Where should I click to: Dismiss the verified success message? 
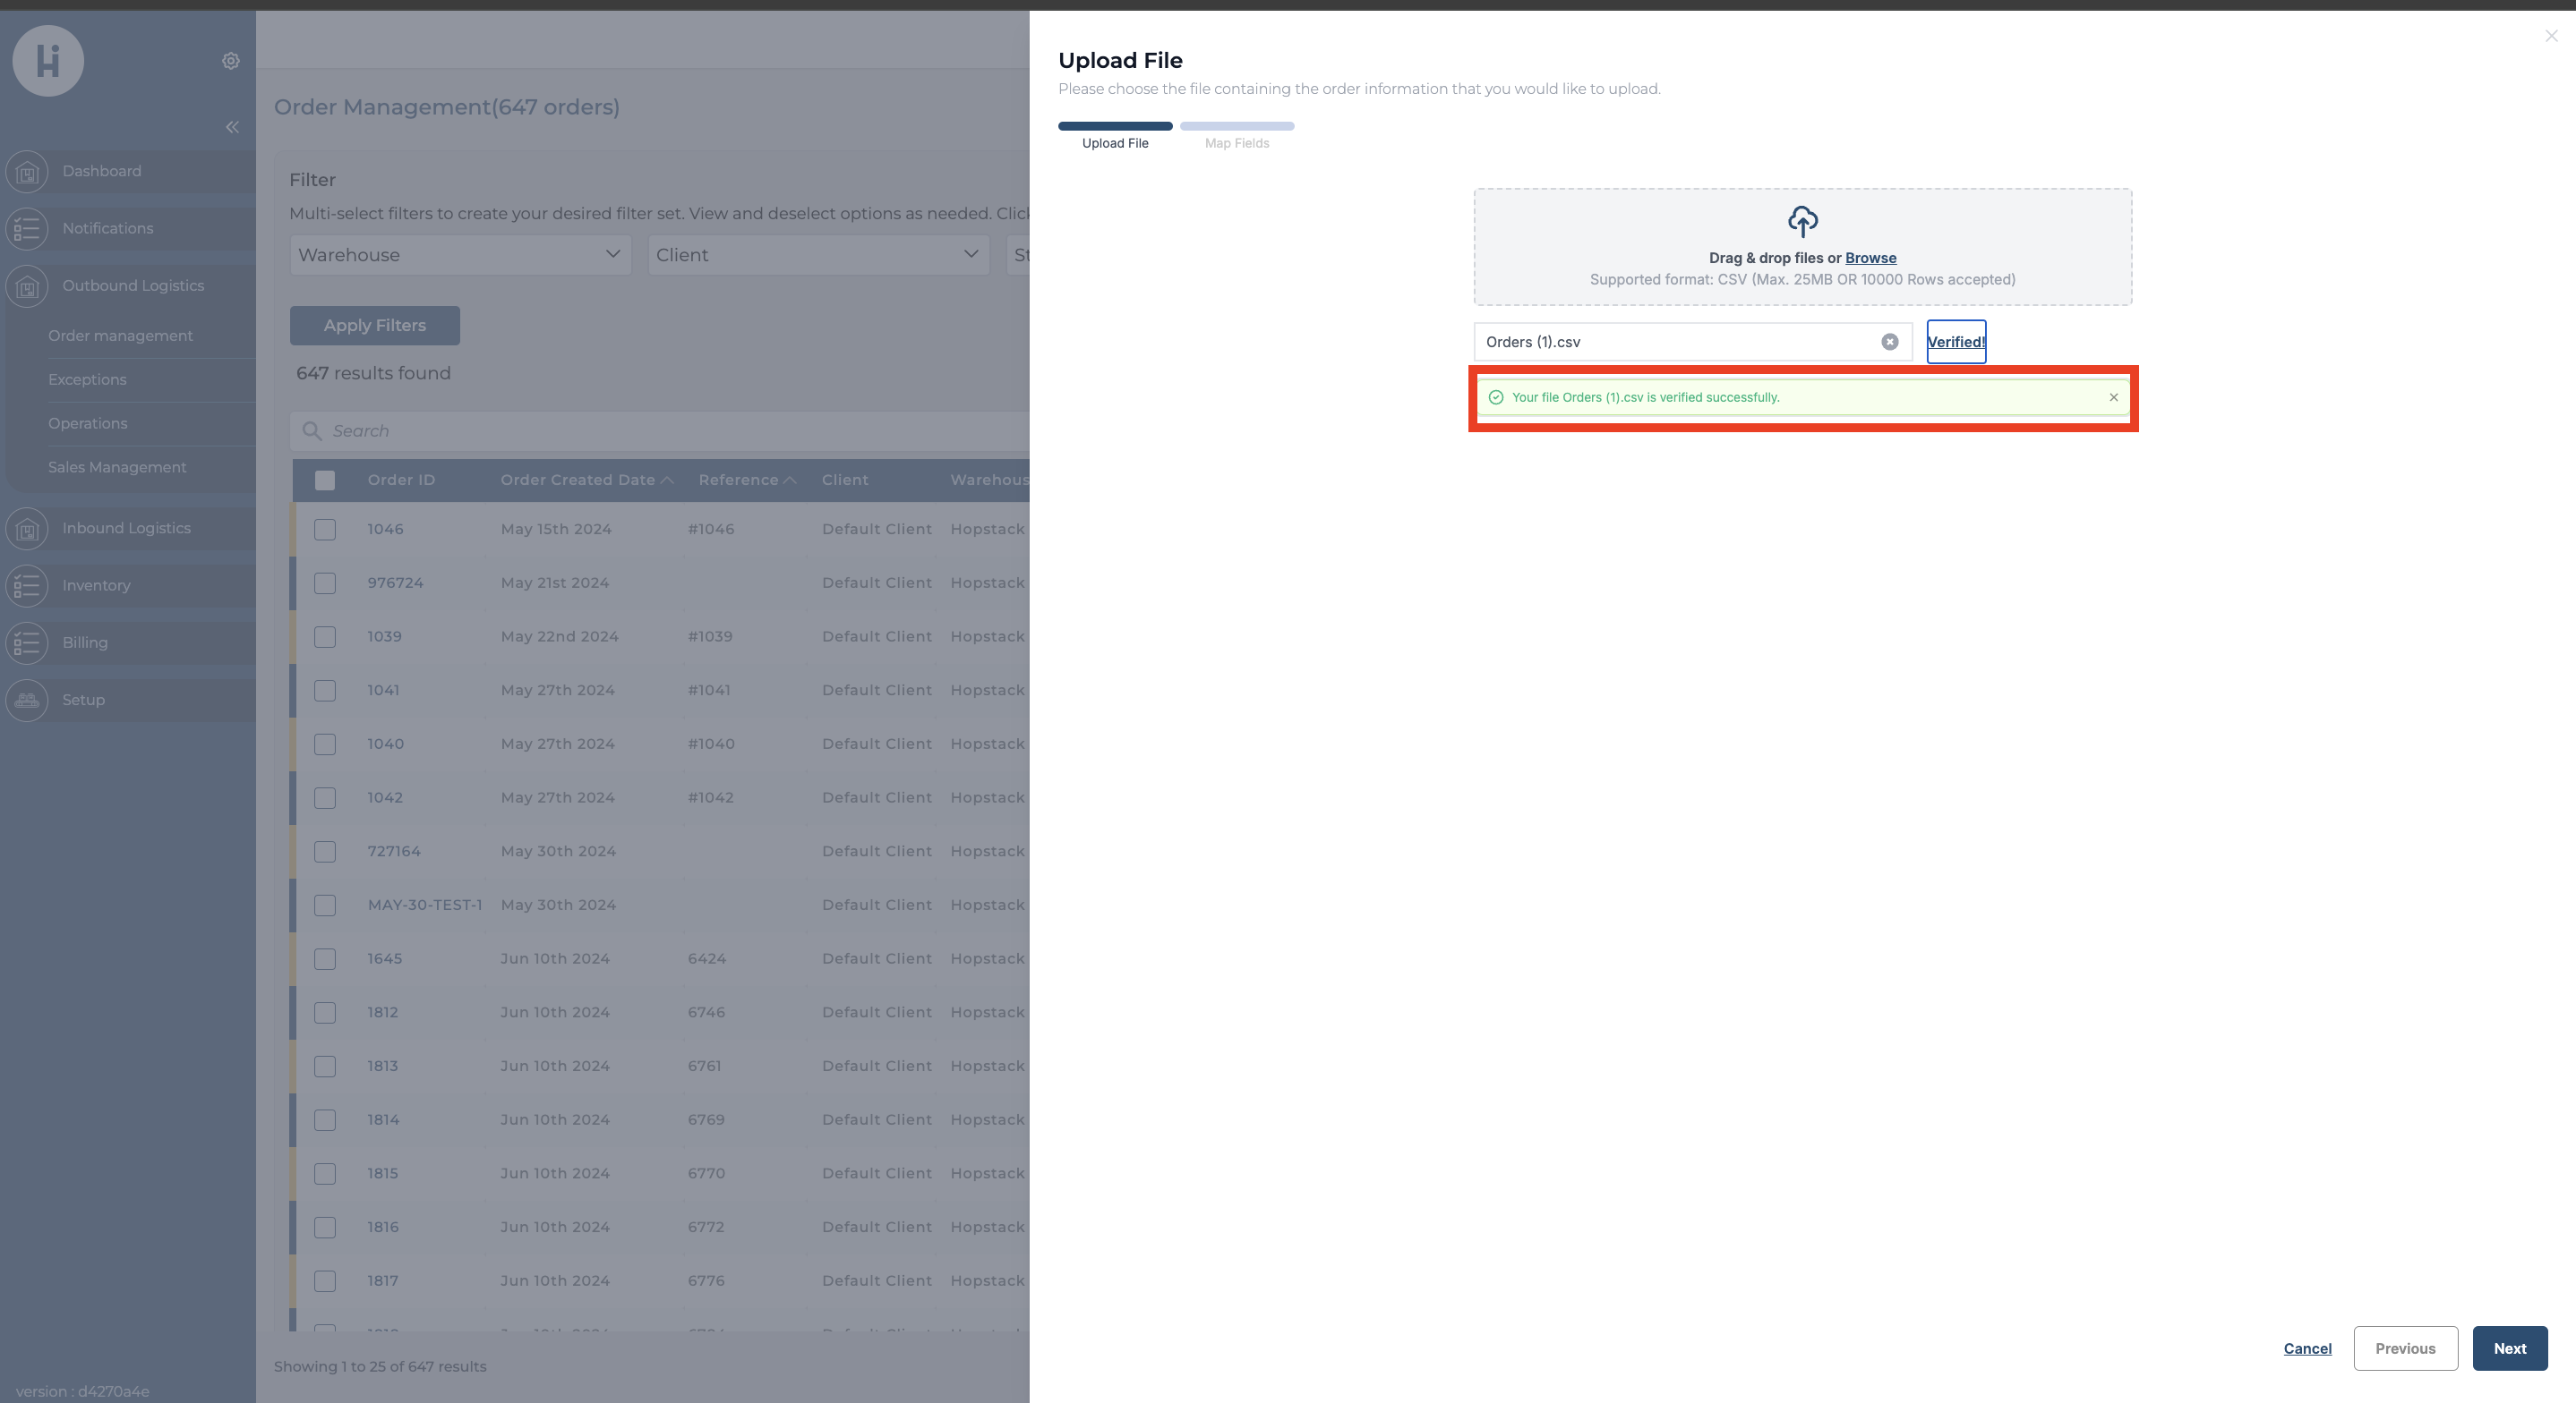[2113, 397]
